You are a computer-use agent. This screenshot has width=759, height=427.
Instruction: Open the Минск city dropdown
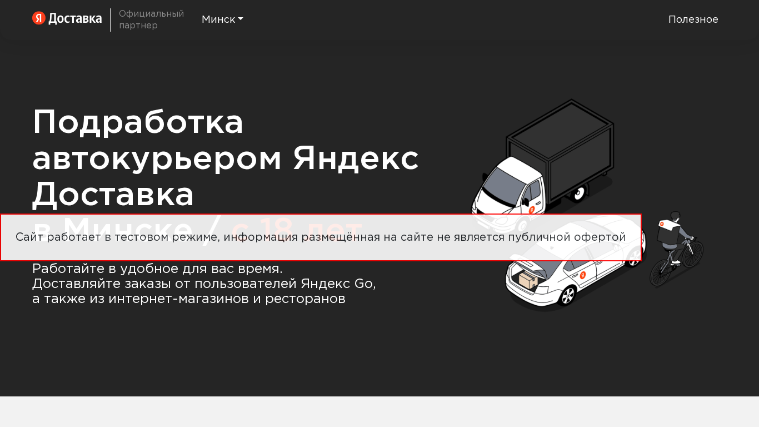222,19
